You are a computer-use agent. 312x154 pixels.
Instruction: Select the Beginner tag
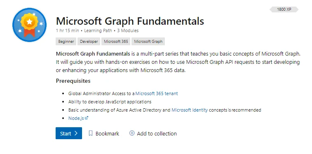66,42
